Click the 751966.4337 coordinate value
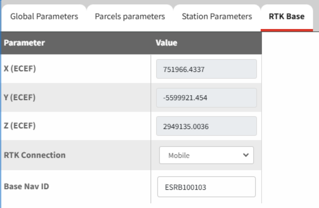The image size is (319, 208). coord(184,69)
